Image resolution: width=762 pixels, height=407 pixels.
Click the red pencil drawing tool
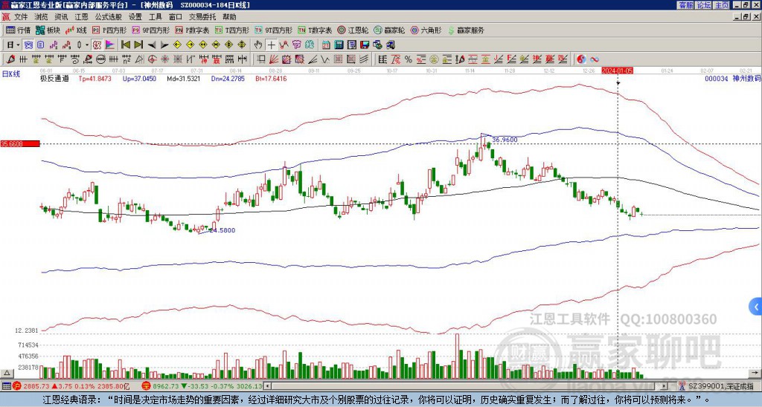pos(10,59)
